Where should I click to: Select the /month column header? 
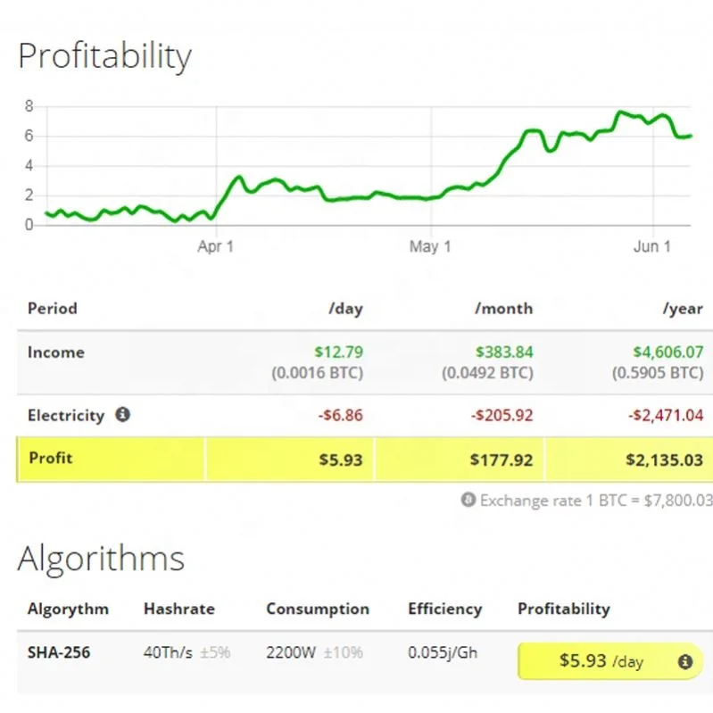coord(503,309)
